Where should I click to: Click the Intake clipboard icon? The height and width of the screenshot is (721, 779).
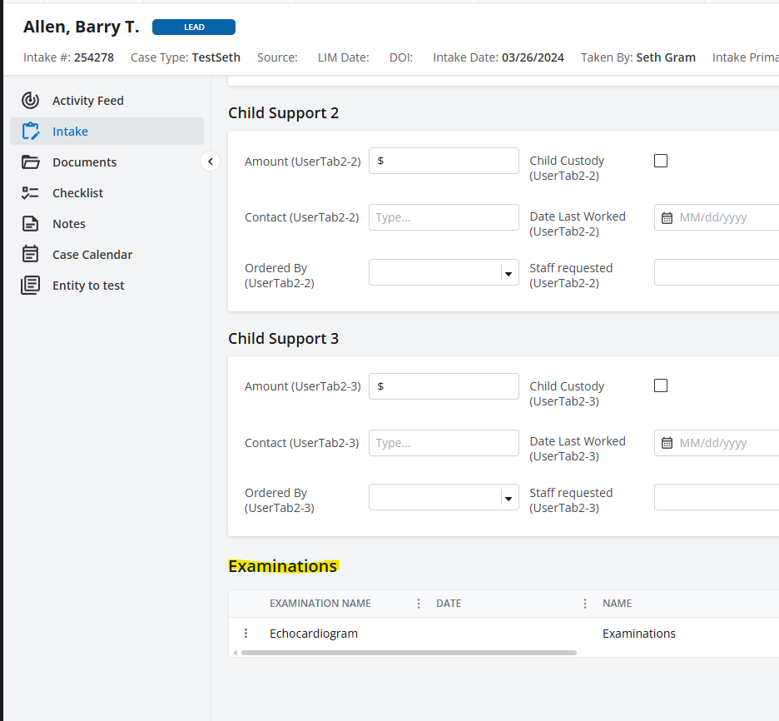tap(30, 132)
